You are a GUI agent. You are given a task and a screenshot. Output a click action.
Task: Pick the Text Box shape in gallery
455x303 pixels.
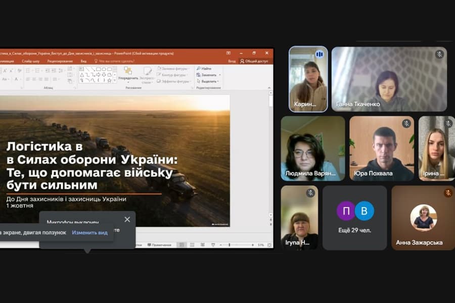pos(81,69)
